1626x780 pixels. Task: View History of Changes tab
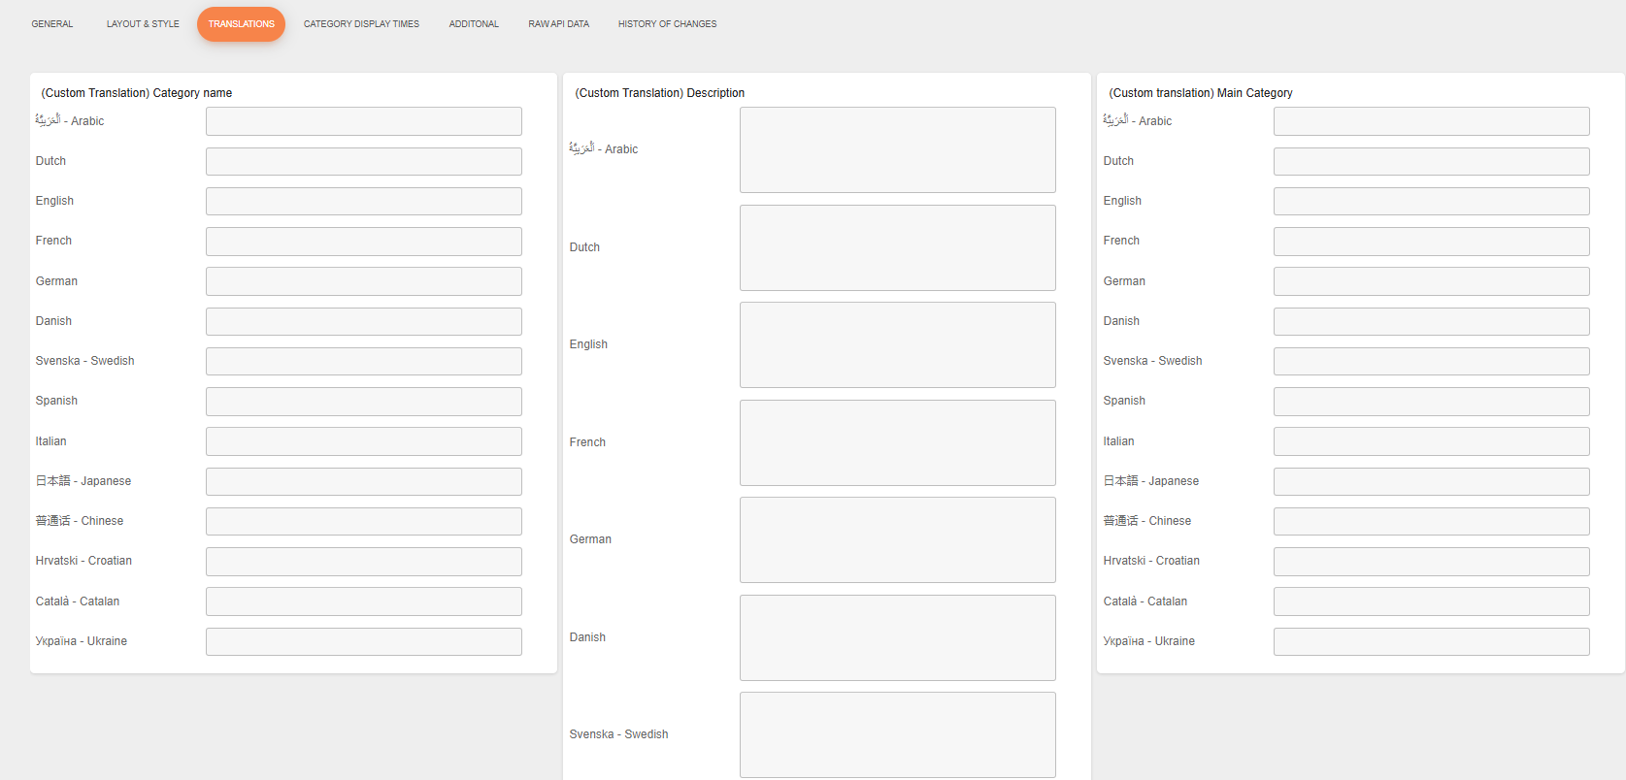pos(667,24)
